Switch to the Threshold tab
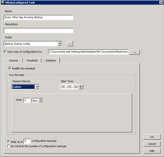 tap(32, 61)
